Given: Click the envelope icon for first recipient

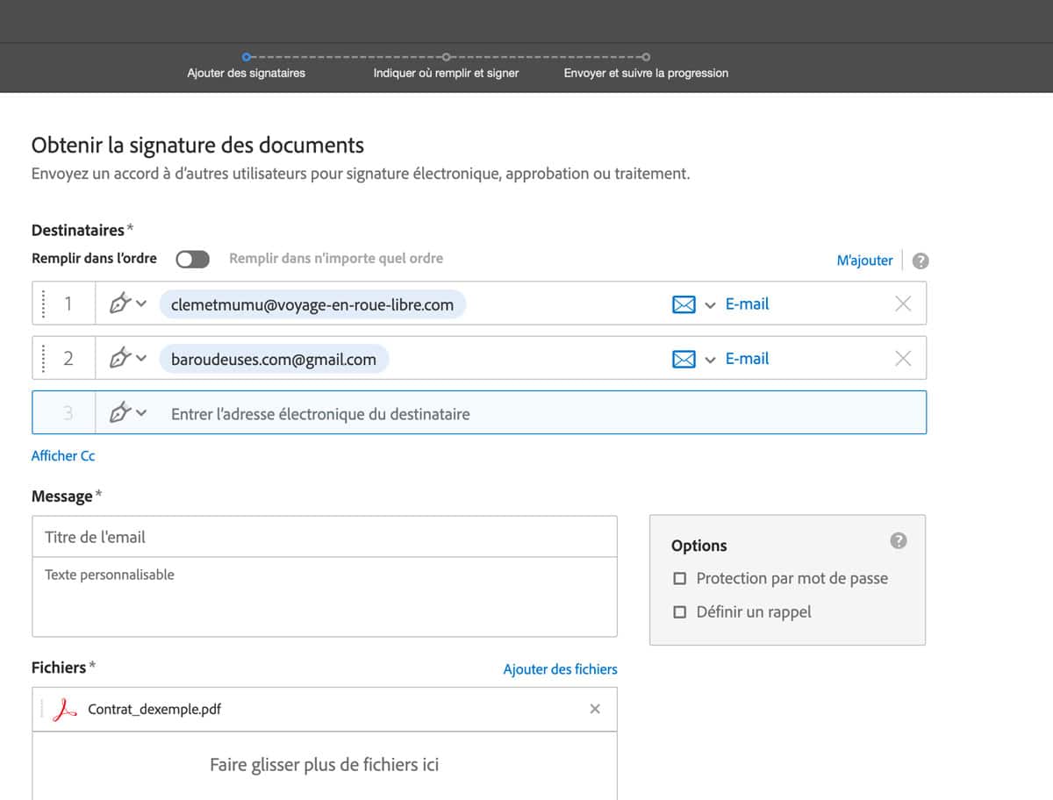Looking at the screenshot, I should [683, 304].
